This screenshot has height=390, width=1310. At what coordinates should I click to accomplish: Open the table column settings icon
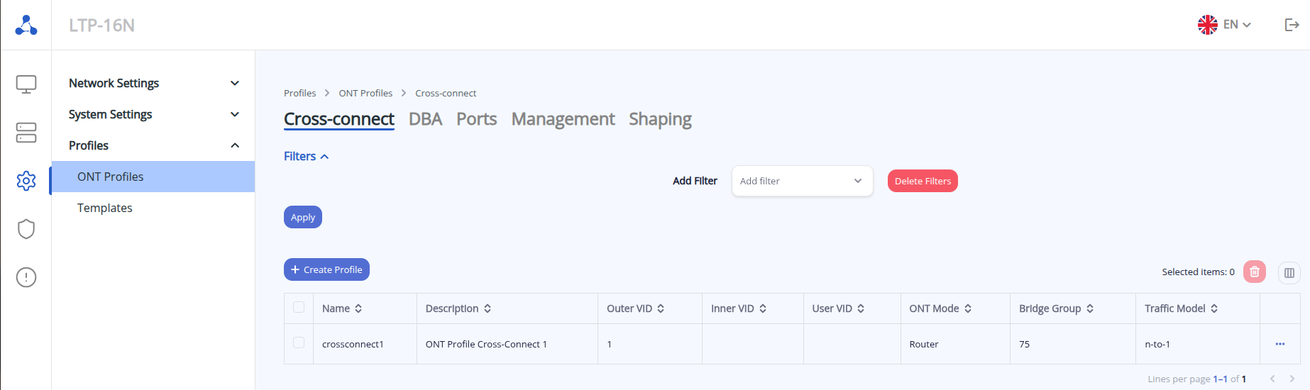(1289, 272)
